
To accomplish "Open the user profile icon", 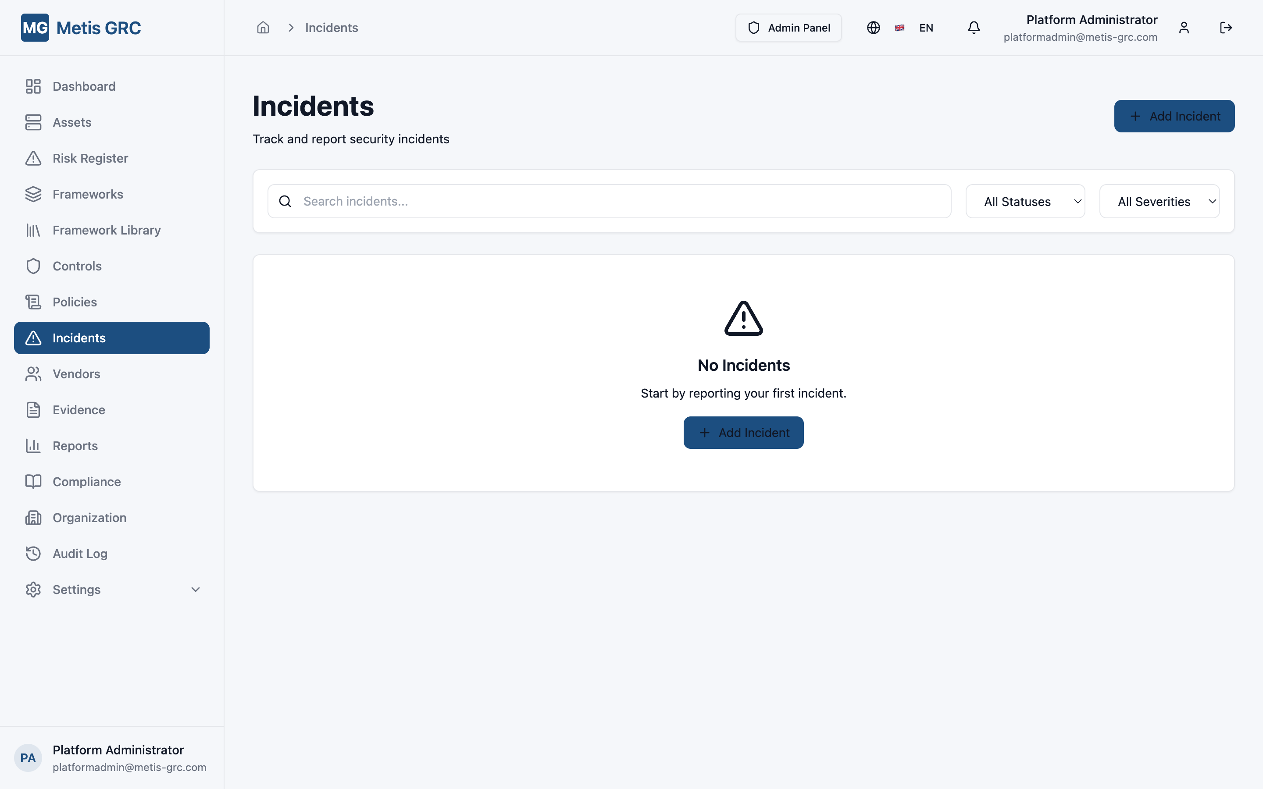I will [1184, 27].
